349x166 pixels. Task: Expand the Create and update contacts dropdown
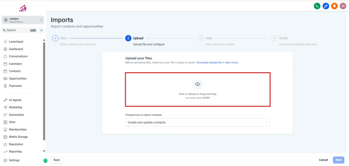(x=197, y=122)
